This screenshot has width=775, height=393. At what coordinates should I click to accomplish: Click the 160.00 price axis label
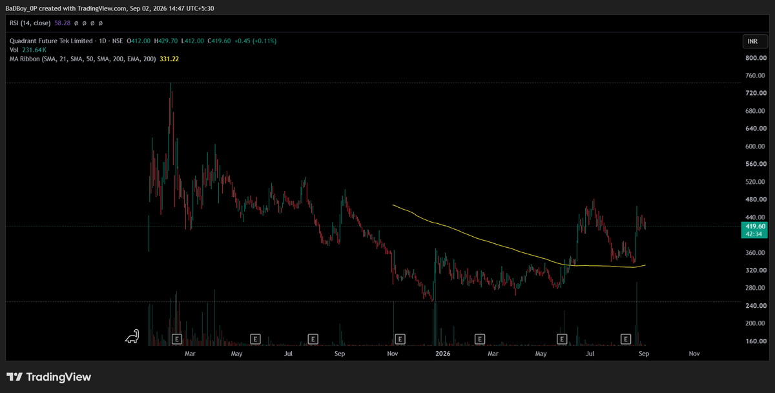[x=755, y=341]
